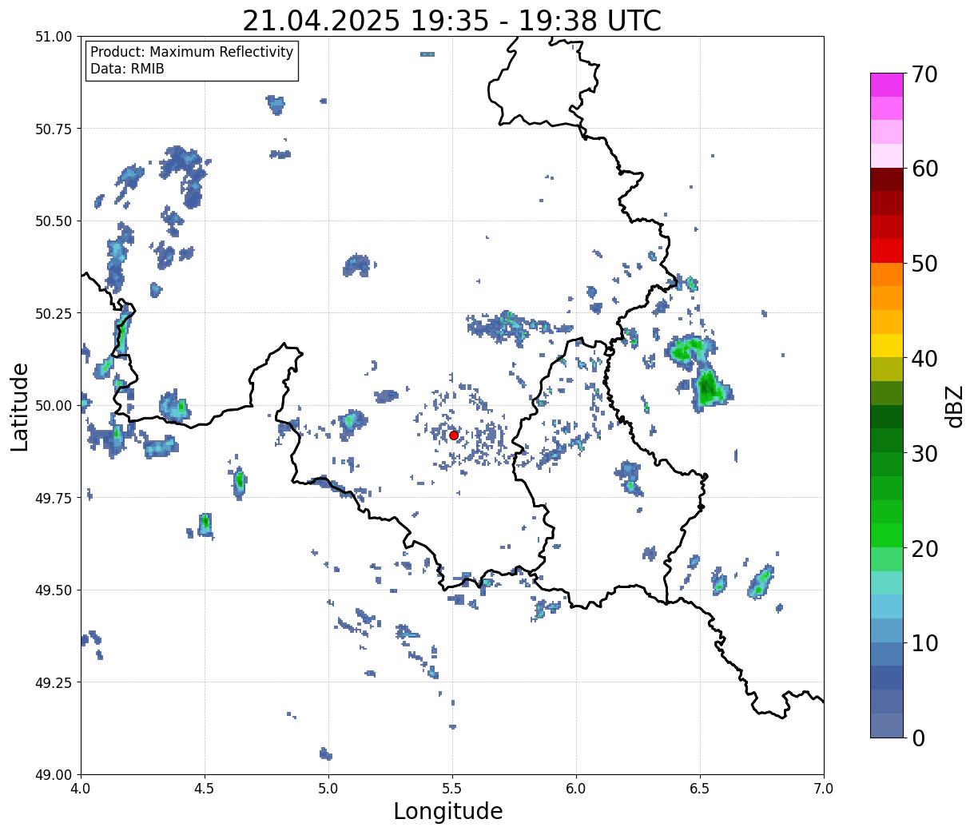Click the latitude tick label 51.00
The width and height of the screenshot is (974, 831).
(x=54, y=37)
